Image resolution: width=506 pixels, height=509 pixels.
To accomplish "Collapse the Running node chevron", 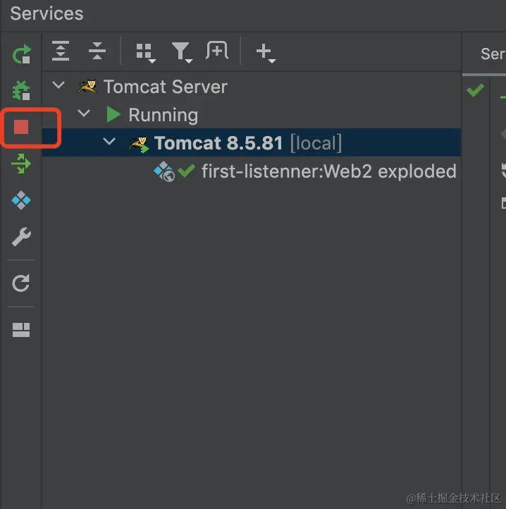I will [84, 114].
